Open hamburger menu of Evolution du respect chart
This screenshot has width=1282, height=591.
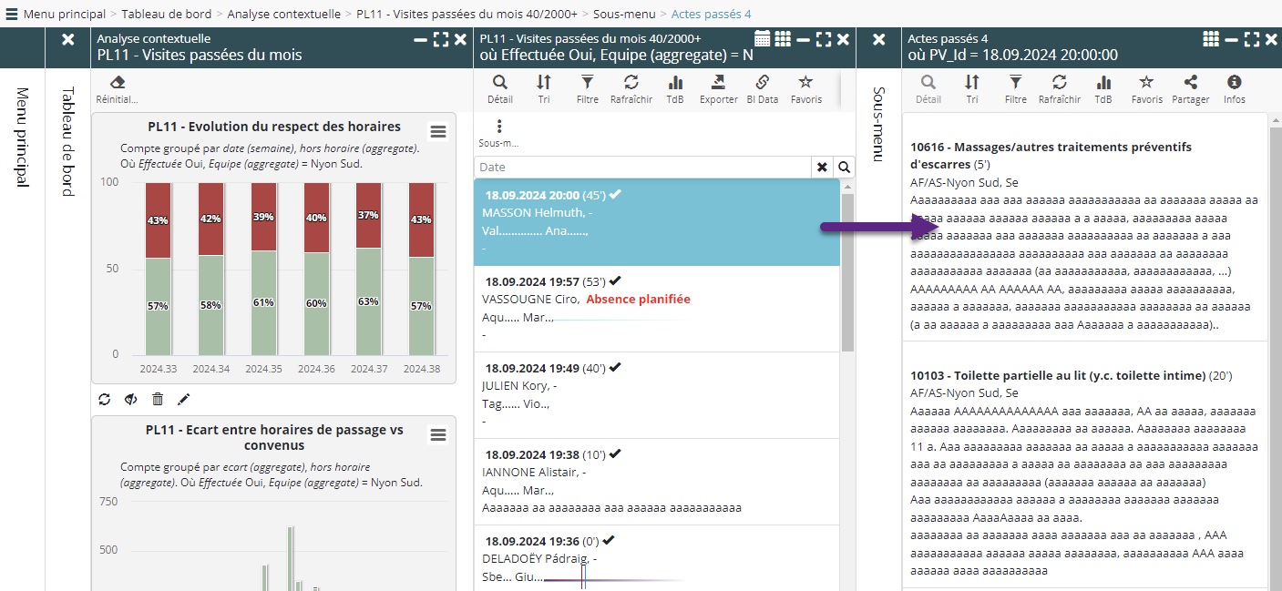438,132
